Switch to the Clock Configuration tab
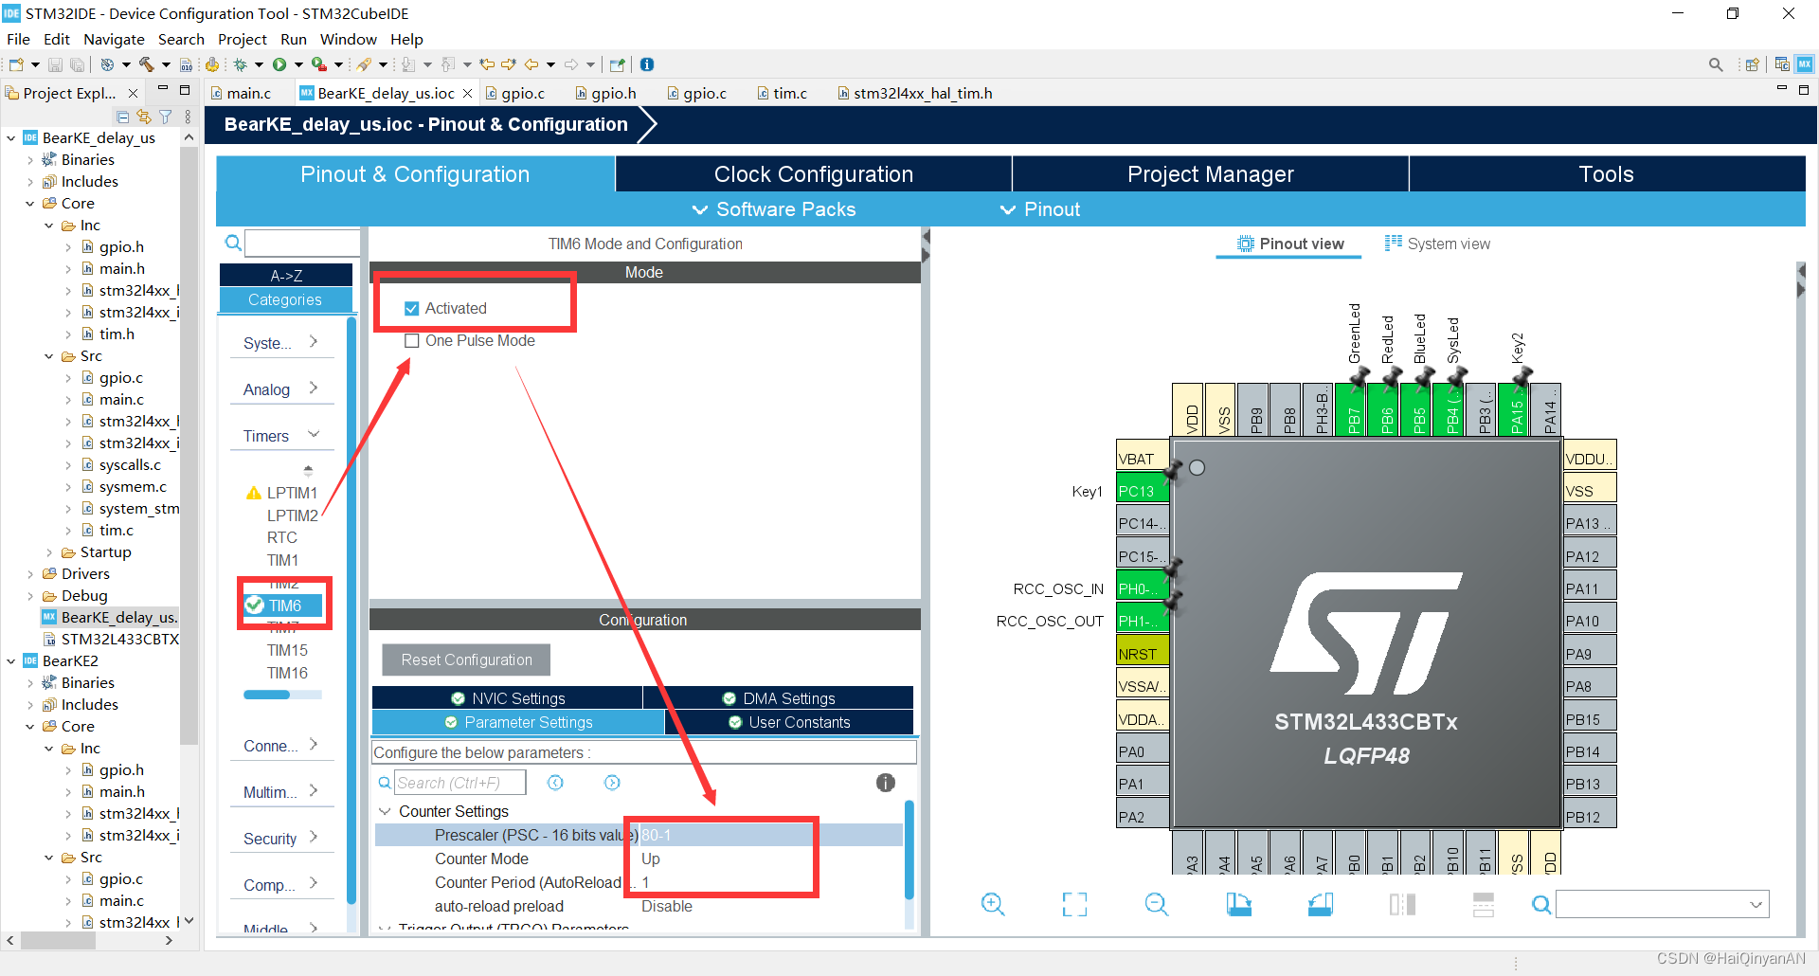Image resolution: width=1819 pixels, height=976 pixels. point(813,173)
